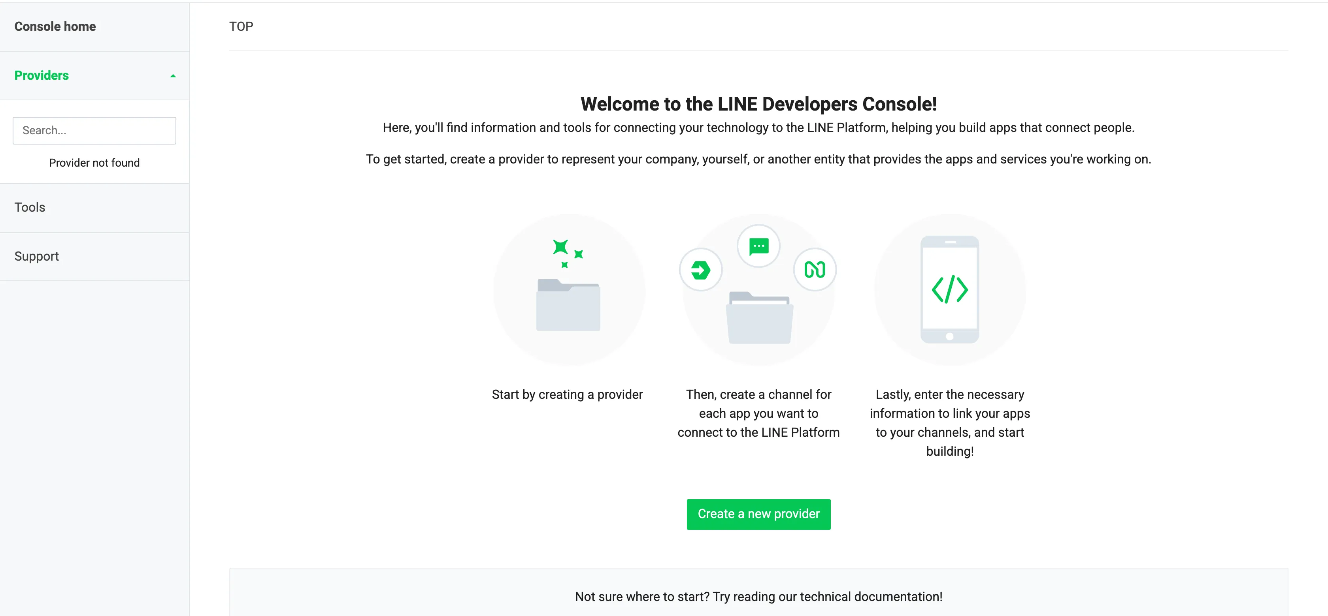The width and height of the screenshot is (1328, 616).
Task: Click the green link chain icon
Action: coord(815,269)
